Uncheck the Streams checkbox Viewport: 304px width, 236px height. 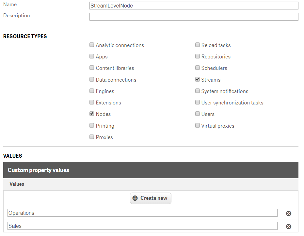point(198,80)
